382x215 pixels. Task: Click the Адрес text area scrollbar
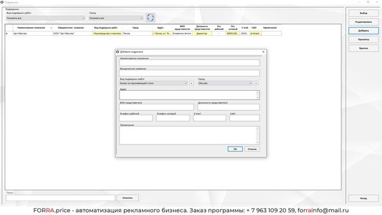tap(257, 95)
